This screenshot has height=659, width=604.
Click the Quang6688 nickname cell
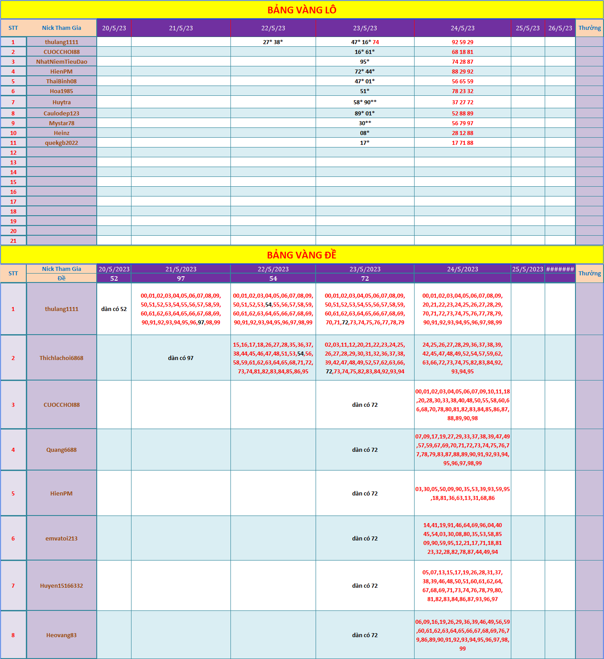(62, 450)
